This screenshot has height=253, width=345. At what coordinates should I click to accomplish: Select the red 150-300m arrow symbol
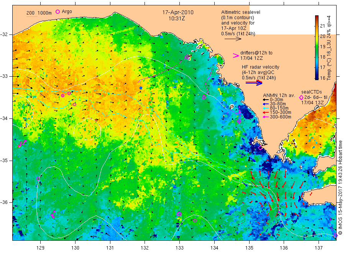click(x=266, y=112)
